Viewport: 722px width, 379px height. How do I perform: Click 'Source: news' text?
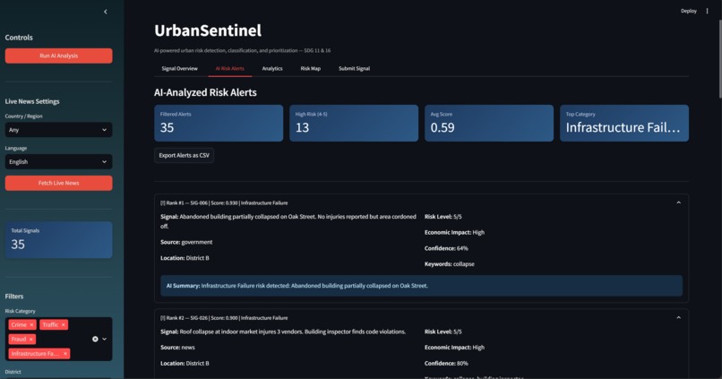pyautogui.click(x=177, y=348)
